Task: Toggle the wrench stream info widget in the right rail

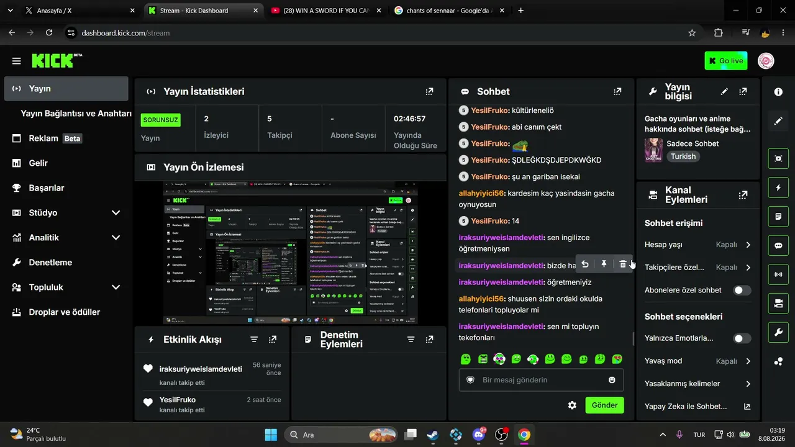Action: [x=778, y=332]
